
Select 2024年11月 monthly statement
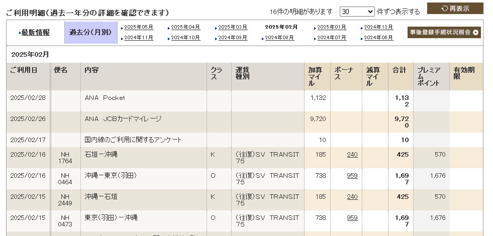pyautogui.click(x=139, y=38)
